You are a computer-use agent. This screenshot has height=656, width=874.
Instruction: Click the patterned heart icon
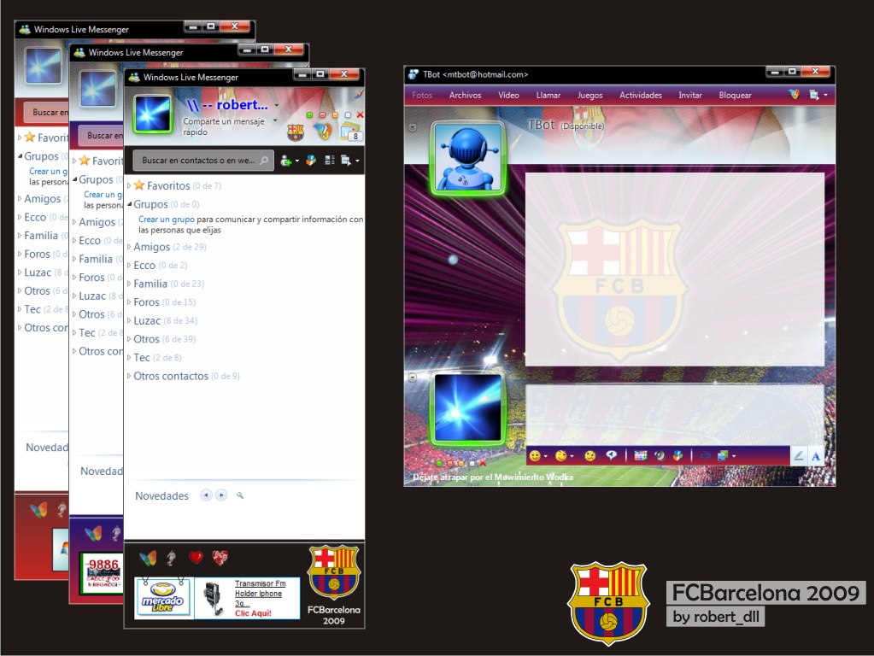pos(220,558)
